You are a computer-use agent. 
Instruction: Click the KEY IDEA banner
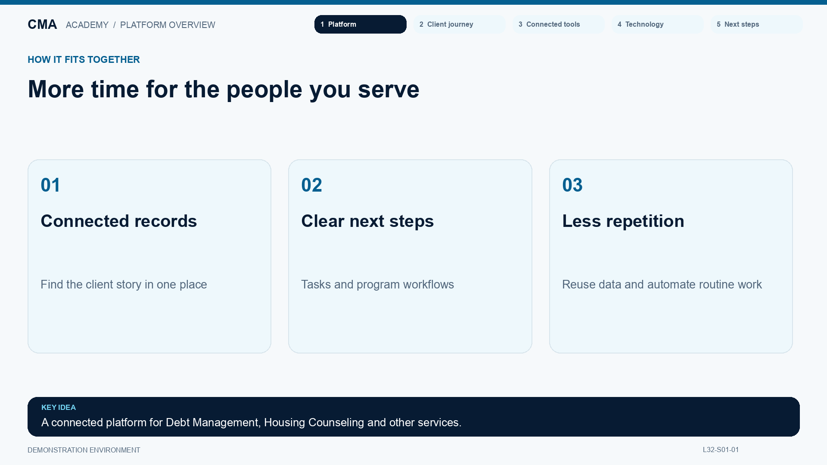pyautogui.click(x=413, y=416)
